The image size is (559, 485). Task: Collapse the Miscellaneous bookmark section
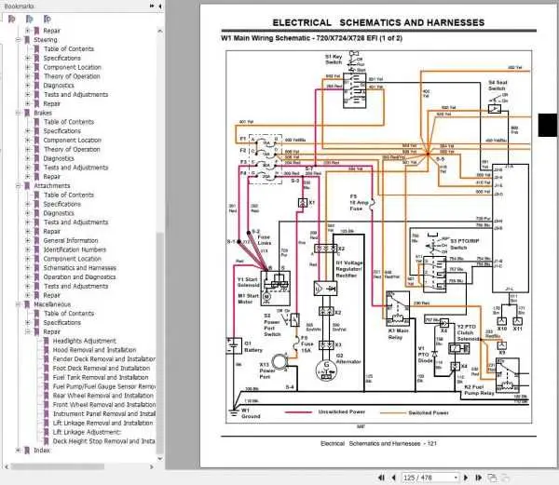click(18, 304)
